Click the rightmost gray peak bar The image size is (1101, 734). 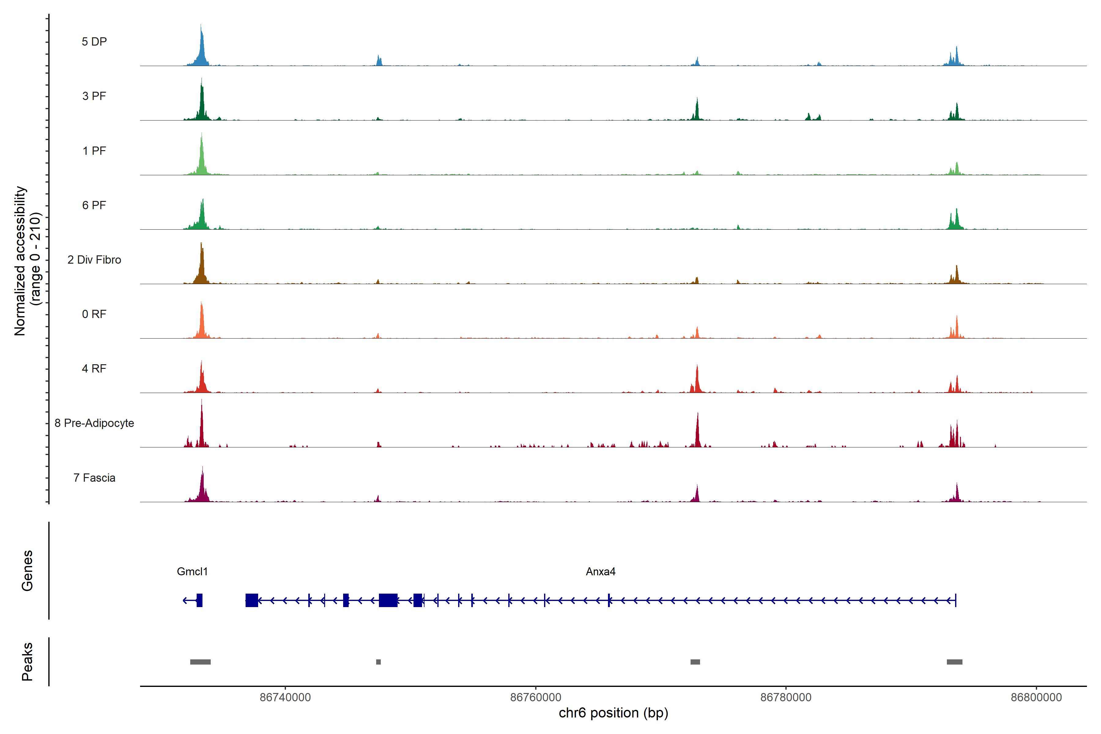pyautogui.click(x=955, y=662)
